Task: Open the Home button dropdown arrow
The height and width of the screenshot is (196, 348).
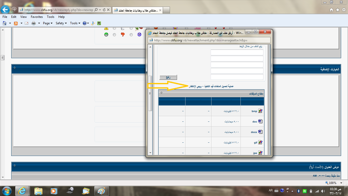Action: pos(10,23)
